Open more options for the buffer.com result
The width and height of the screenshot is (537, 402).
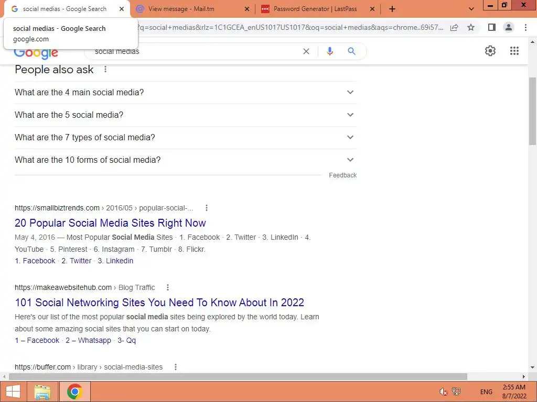(x=175, y=367)
